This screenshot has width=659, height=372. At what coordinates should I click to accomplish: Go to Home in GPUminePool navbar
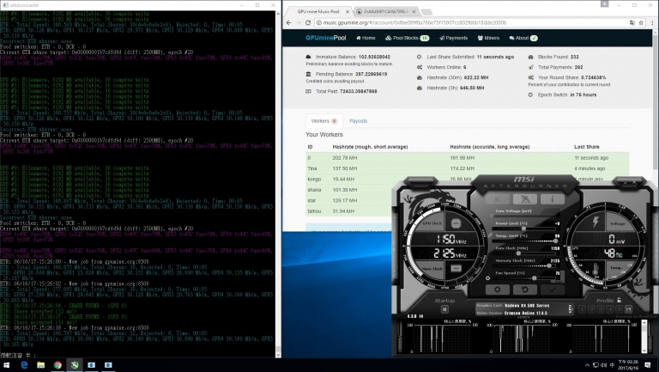click(366, 38)
